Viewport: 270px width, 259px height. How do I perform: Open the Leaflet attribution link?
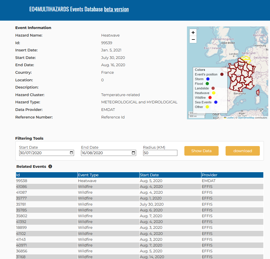click(x=229, y=118)
